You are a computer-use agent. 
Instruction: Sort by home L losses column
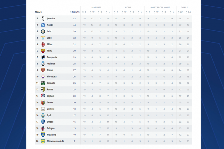tap(140, 12)
